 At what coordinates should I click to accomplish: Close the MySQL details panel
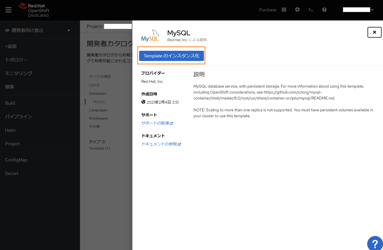click(x=374, y=32)
